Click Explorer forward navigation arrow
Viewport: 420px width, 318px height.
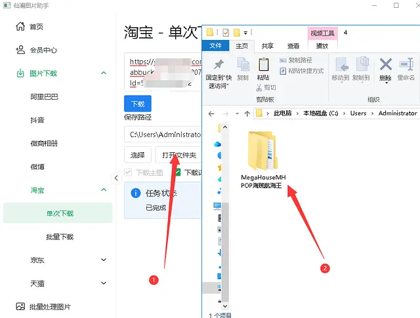[226, 114]
